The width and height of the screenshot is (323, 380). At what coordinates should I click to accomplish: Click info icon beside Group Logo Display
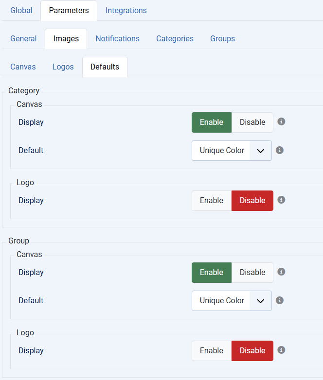(281, 350)
